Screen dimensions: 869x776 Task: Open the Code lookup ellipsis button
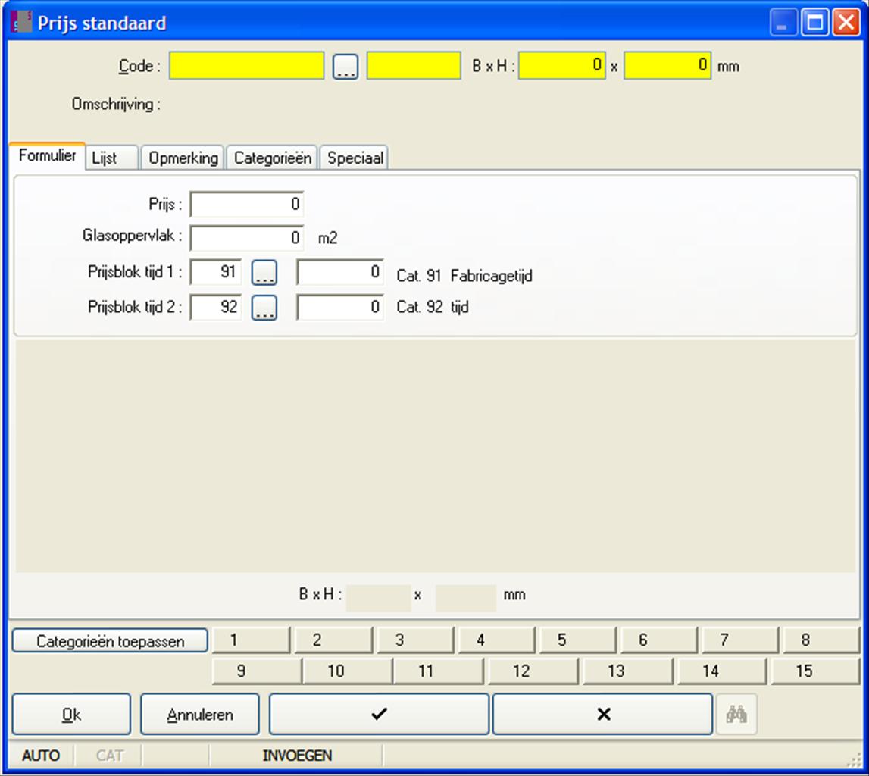[x=345, y=66]
